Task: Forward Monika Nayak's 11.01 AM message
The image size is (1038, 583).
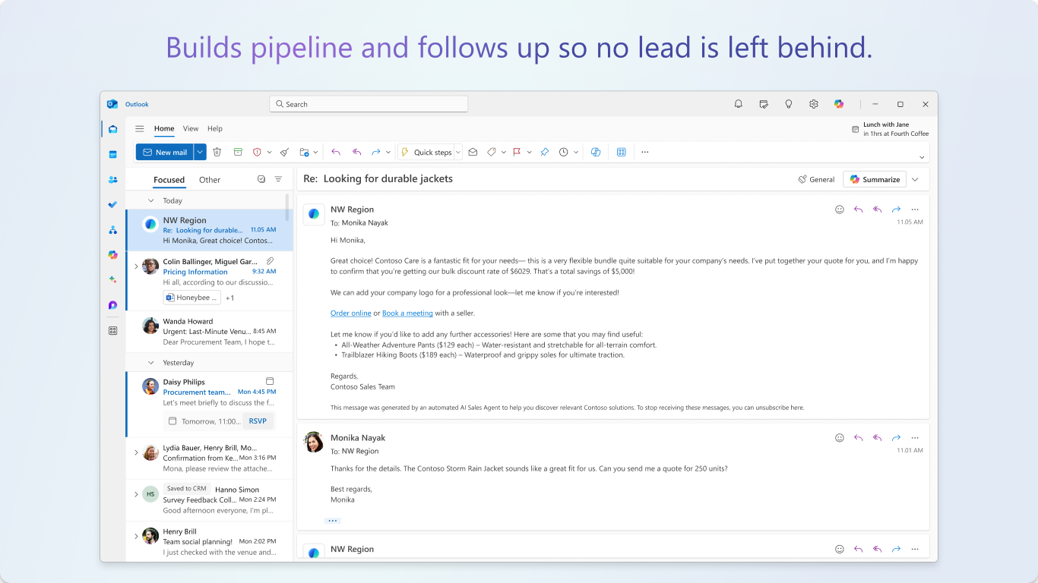Action: pyautogui.click(x=896, y=438)
